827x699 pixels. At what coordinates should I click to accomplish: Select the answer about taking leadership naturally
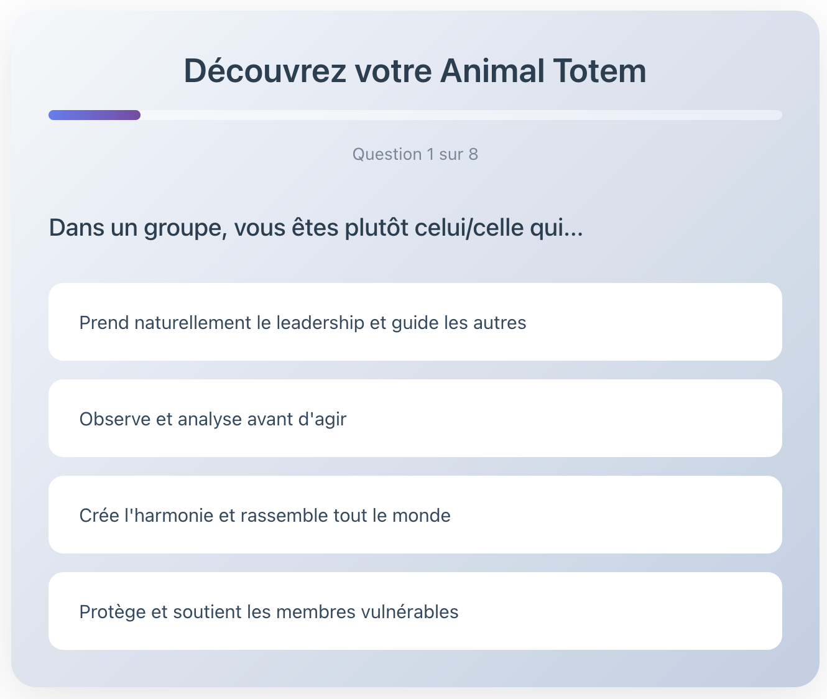tap(415, 322)
